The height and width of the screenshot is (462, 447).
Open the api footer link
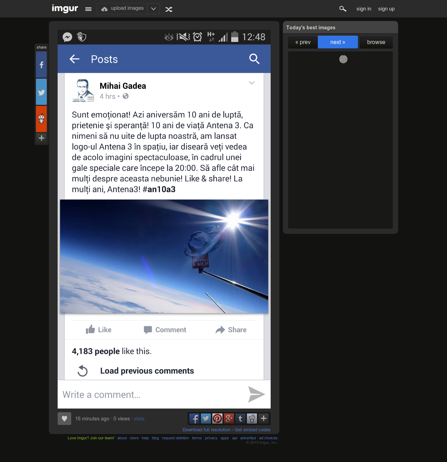coord(235,438)
